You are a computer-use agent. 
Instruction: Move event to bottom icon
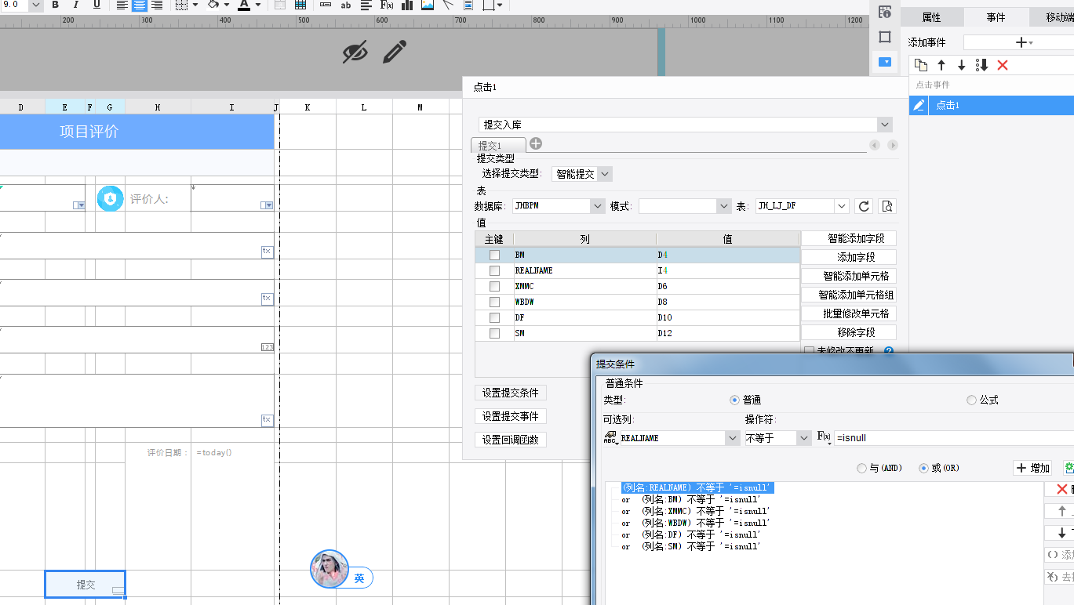[981, 65]
